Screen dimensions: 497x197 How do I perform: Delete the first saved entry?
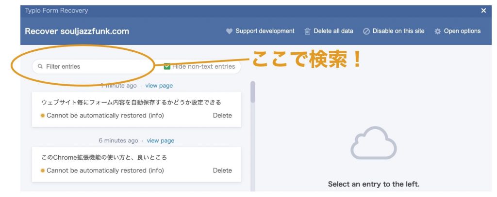222,116
